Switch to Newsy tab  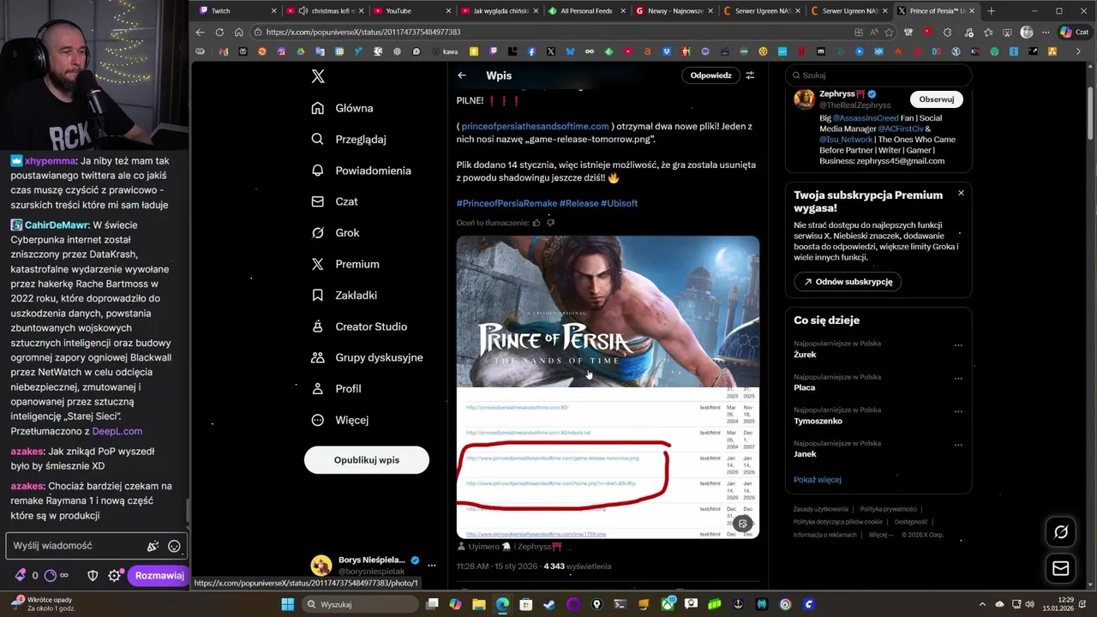(x=674, y=10)
